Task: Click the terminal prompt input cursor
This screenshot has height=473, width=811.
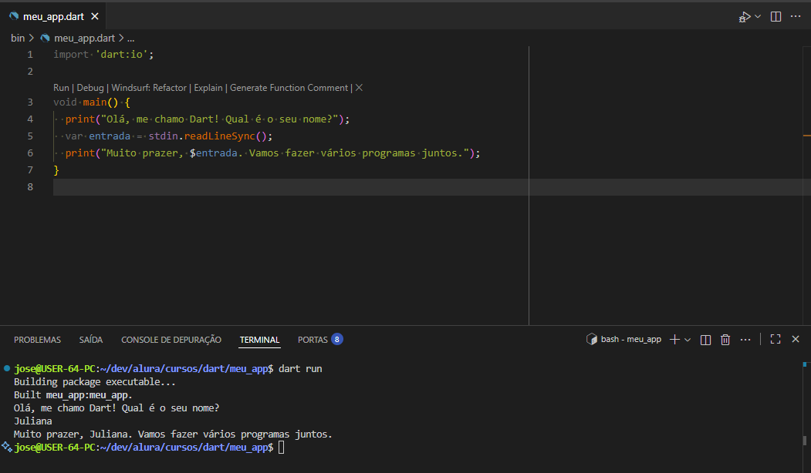Action: [x=281, y=447]
